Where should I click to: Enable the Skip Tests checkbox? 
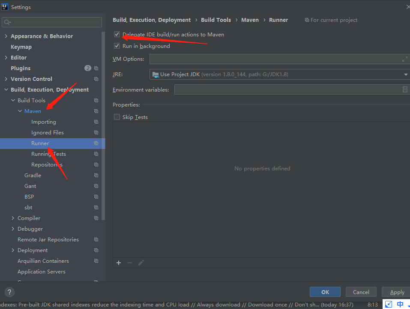(x=117, y=117)
